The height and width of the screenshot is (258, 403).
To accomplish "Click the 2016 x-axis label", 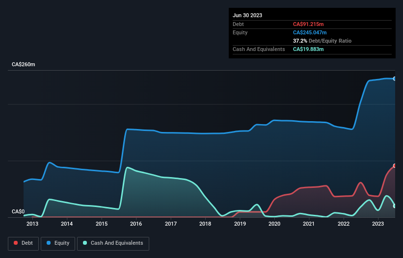I will (136, 224).
